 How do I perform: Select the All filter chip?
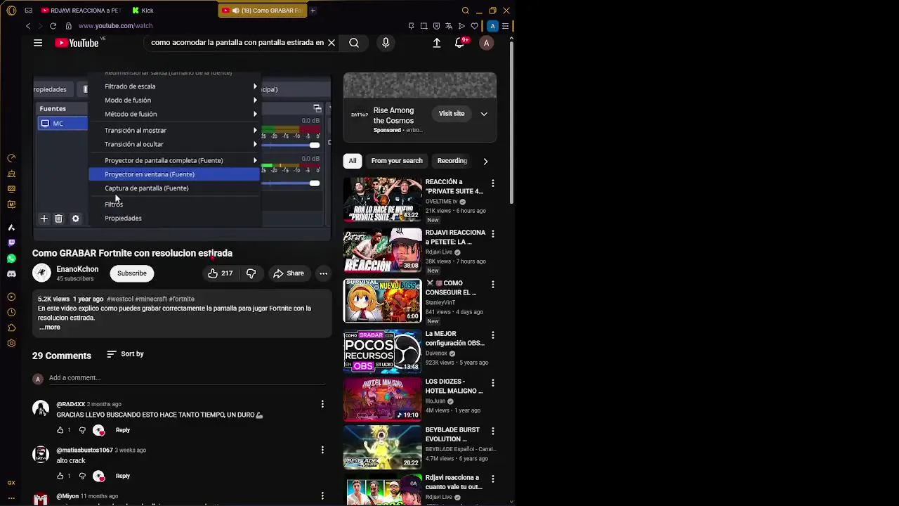353,161
